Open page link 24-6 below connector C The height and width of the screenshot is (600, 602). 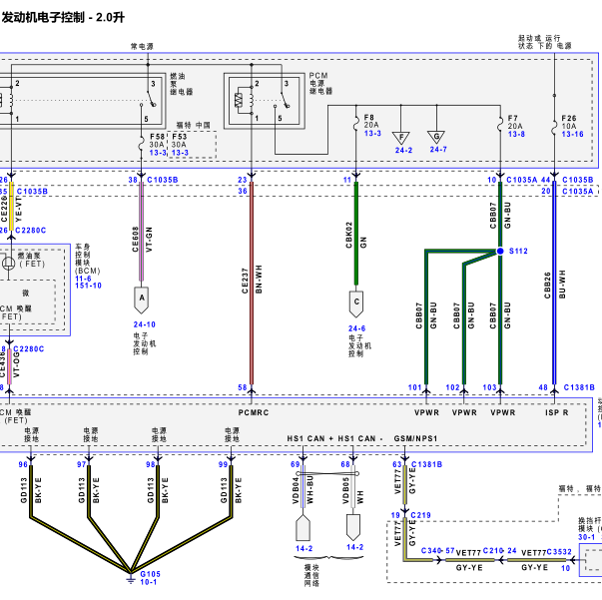[356, 328]
